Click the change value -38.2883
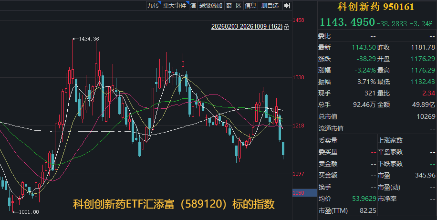437x220 pixels. click(392, 24)
